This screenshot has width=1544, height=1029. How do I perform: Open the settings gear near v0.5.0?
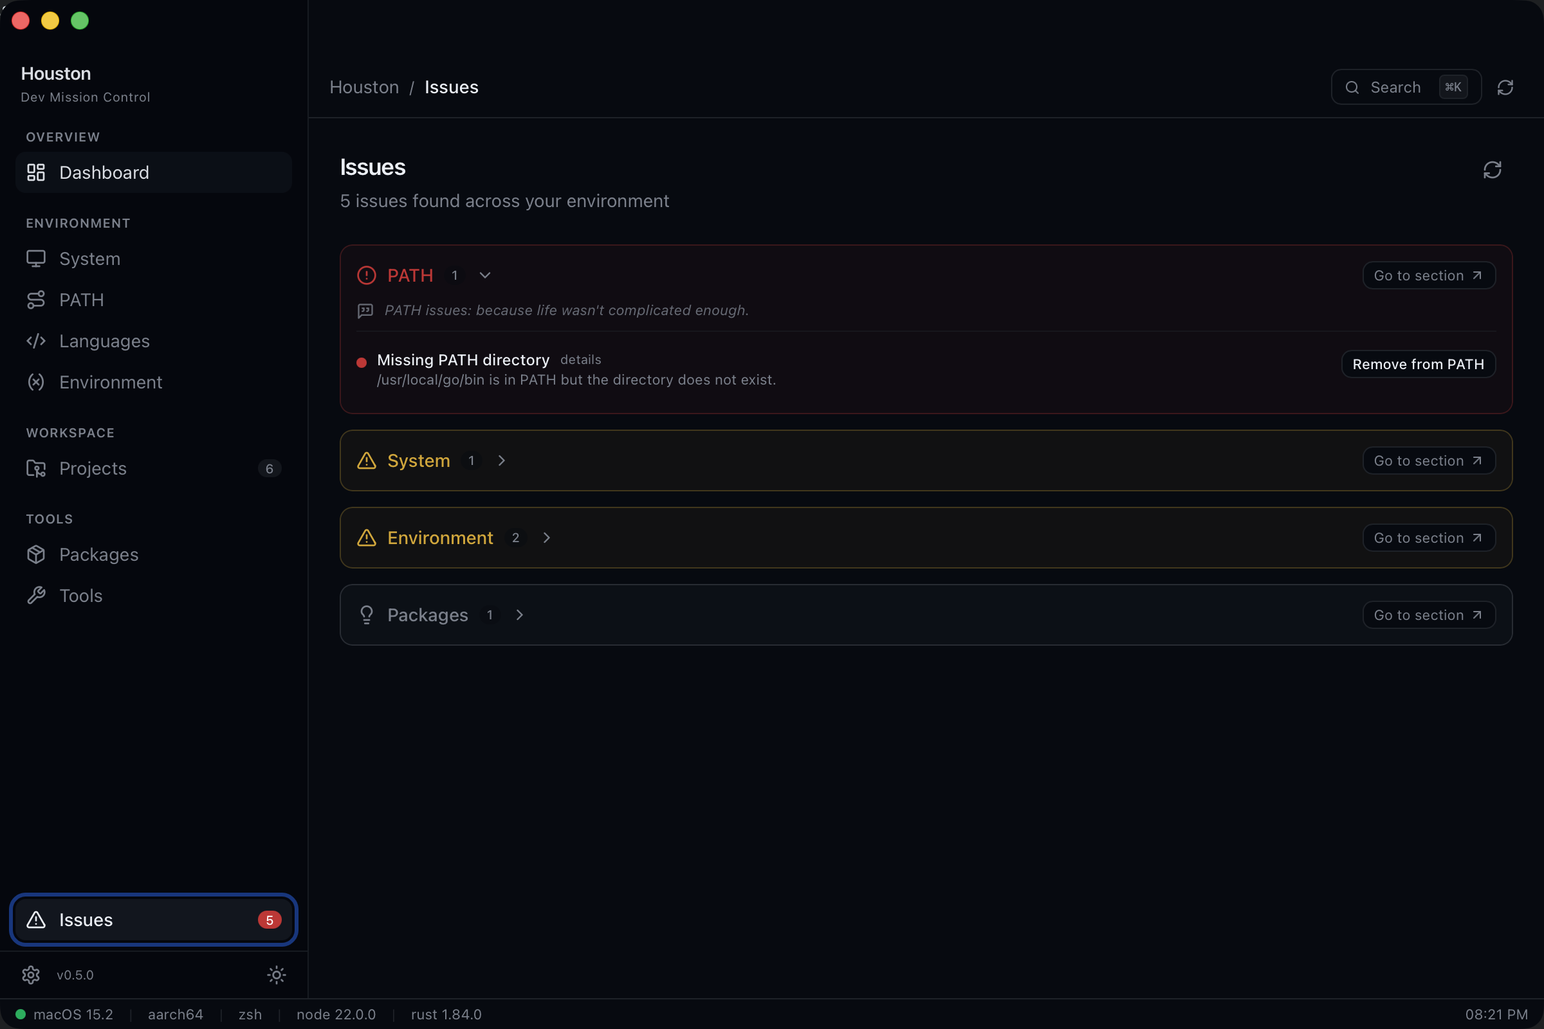click(31, 974)
